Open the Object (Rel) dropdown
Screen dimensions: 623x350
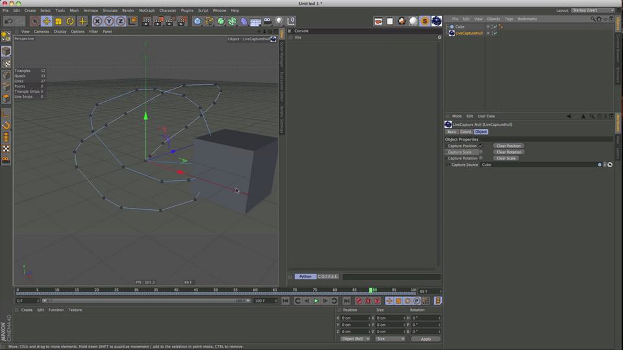(355, 339)
